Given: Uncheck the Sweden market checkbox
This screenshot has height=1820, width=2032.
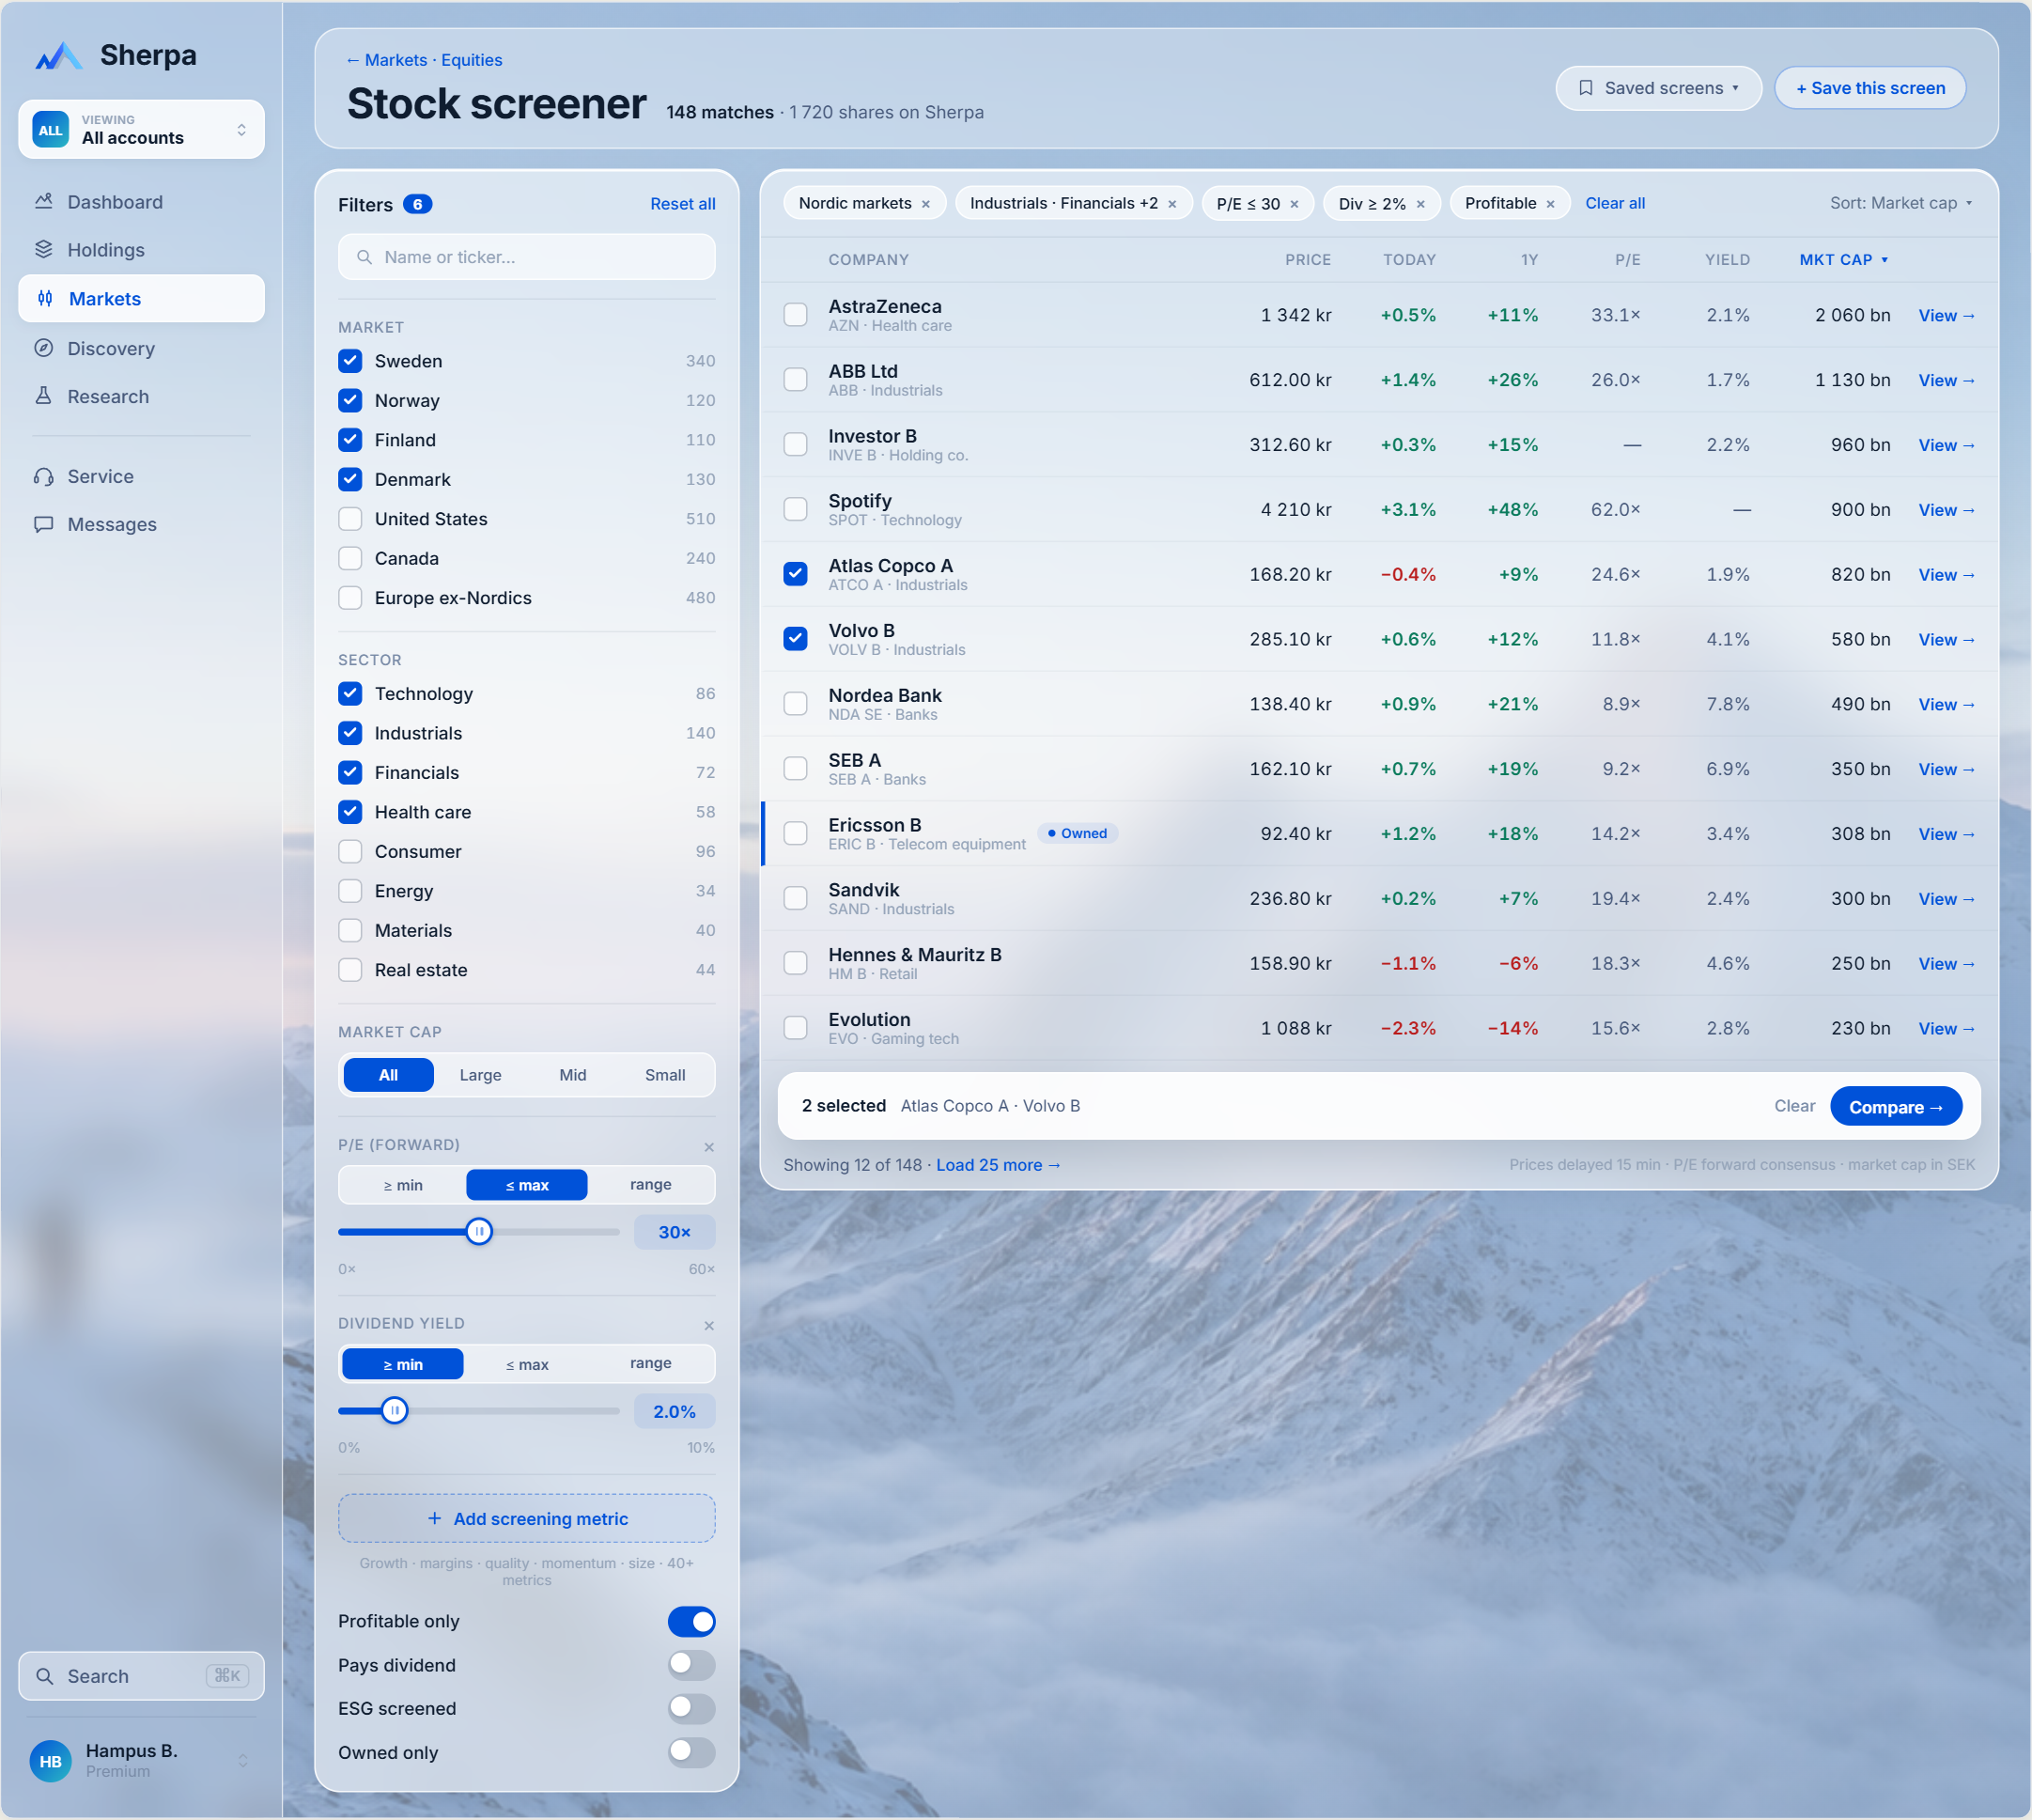Looking at the screenshot, I should [350, 361].
